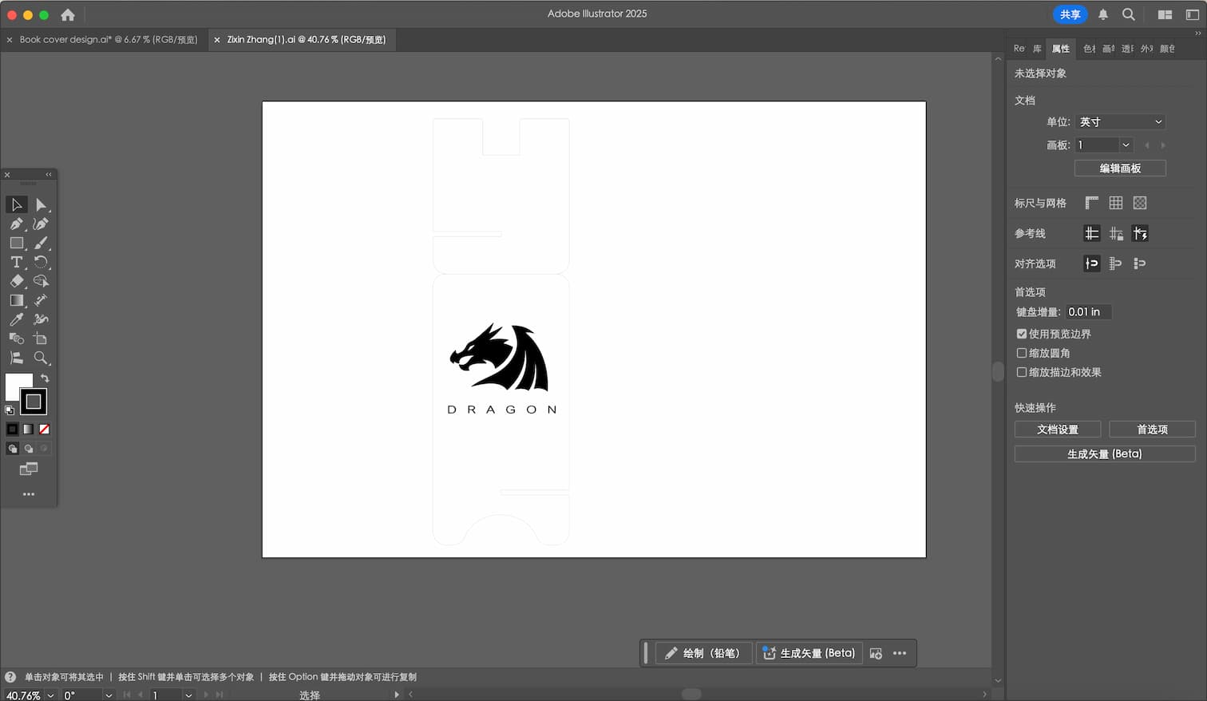This screenshot has width=1207, height=701.
Task: Show rulers using ruler icon
Action: 1092,203
